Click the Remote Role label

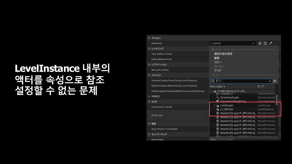coord(157,139)
